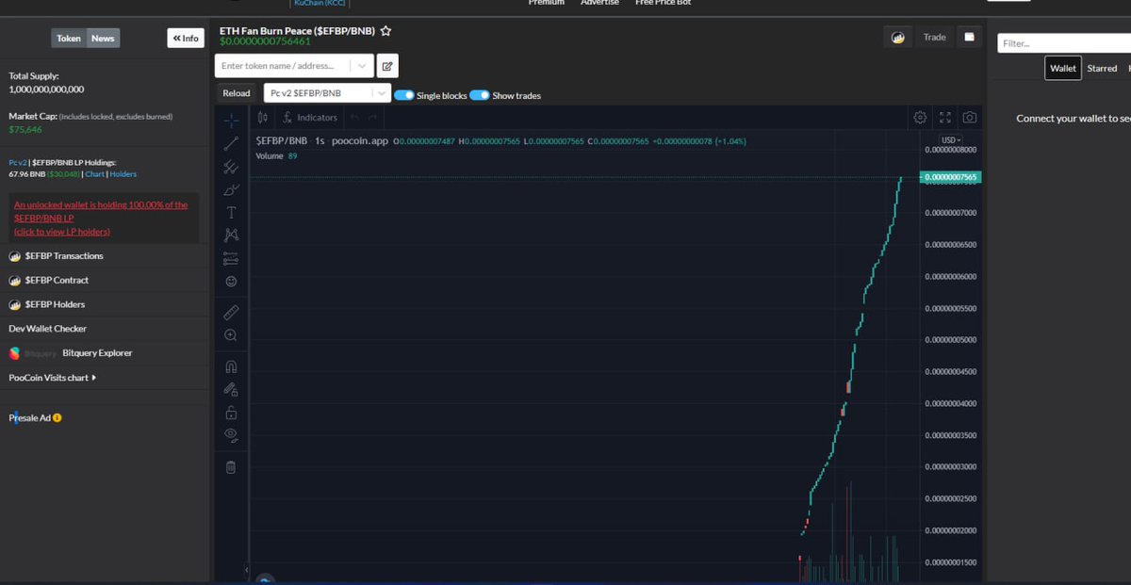Viewport: 1131px width, 585px height.
Task: Star the ETH Fan Burn Peace token
Action: point(385,31)
